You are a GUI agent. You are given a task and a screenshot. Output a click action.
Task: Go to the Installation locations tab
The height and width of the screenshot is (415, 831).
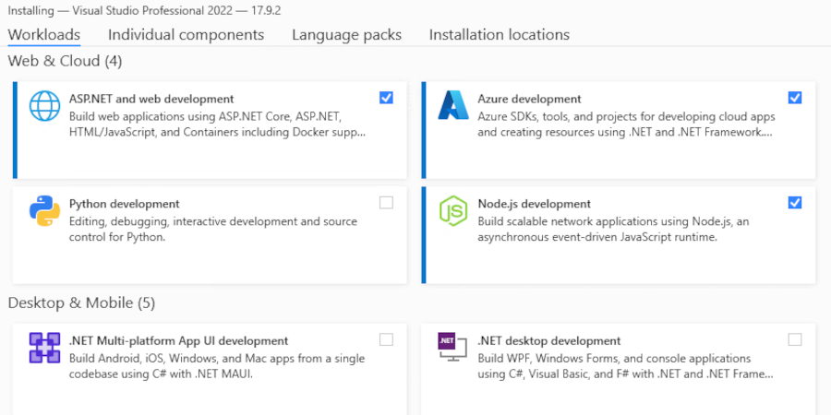pos(499,35)
